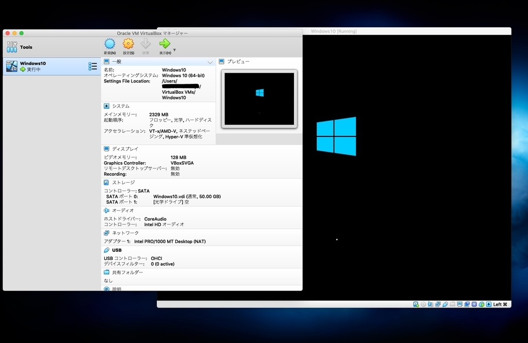Click the 'Left ⌘' host key label

(x=500, y=304)
